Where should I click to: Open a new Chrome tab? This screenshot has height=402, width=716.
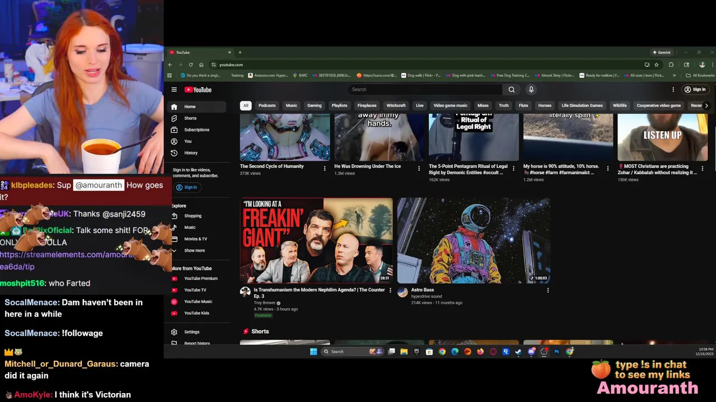240,52
